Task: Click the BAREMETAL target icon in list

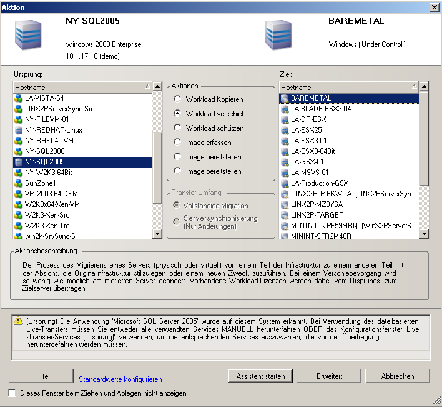Action: coord(285,98)
